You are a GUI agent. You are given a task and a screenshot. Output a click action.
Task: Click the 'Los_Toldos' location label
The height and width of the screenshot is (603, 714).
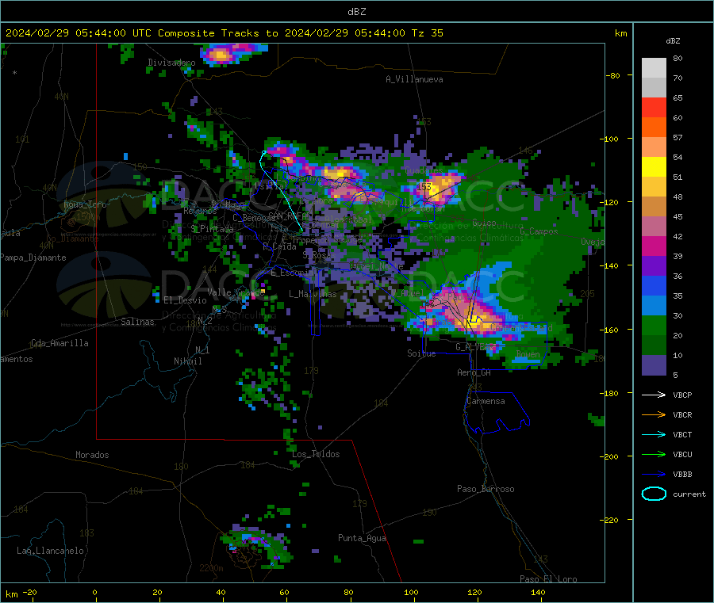point(316,454)
